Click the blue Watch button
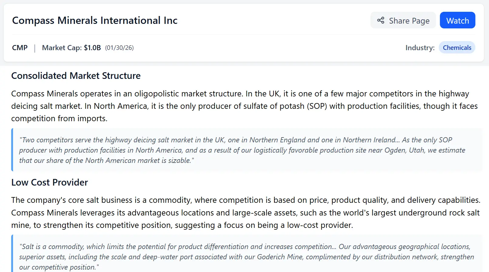This screenshot has width=489, height=272. (x=457, y=20)
